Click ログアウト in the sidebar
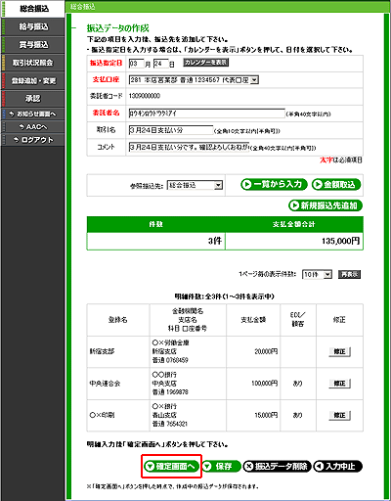Screen dimensions: 391x501 (33, 140)
